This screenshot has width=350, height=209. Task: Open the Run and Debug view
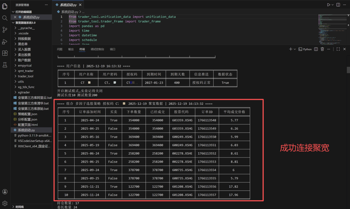coord(5,41)
